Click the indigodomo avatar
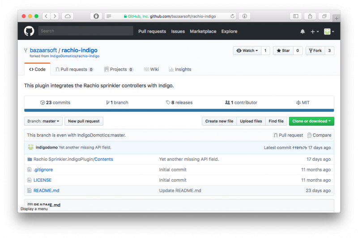Screen dimensions: 358x238 [30, 147]
